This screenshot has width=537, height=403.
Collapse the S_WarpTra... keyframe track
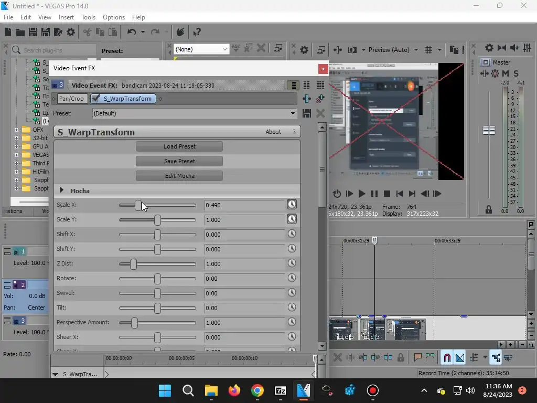click(x=55, y=374)
